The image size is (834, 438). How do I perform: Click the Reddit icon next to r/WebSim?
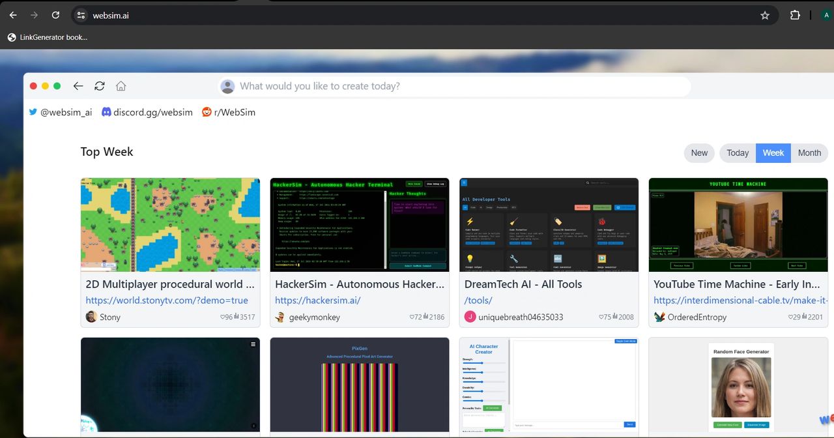coord(206,111)
